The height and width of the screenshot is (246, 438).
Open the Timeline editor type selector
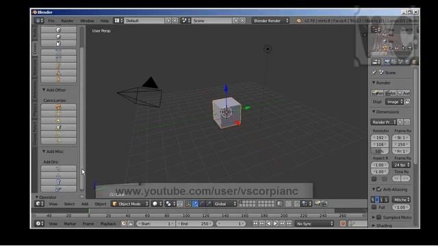[x=39, y=223]
